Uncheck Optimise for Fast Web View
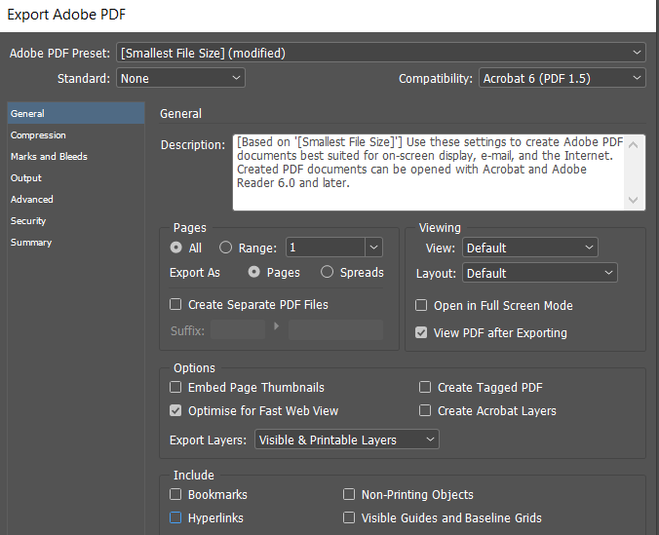Image resolution: width=659 pixels, height=535 pixels. [x=175, y=410]
